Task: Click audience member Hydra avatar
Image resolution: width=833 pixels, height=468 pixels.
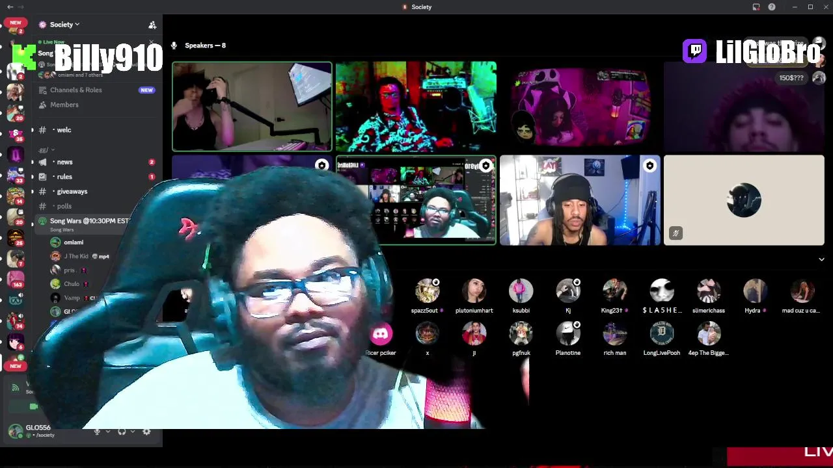Action: [756, 291]
